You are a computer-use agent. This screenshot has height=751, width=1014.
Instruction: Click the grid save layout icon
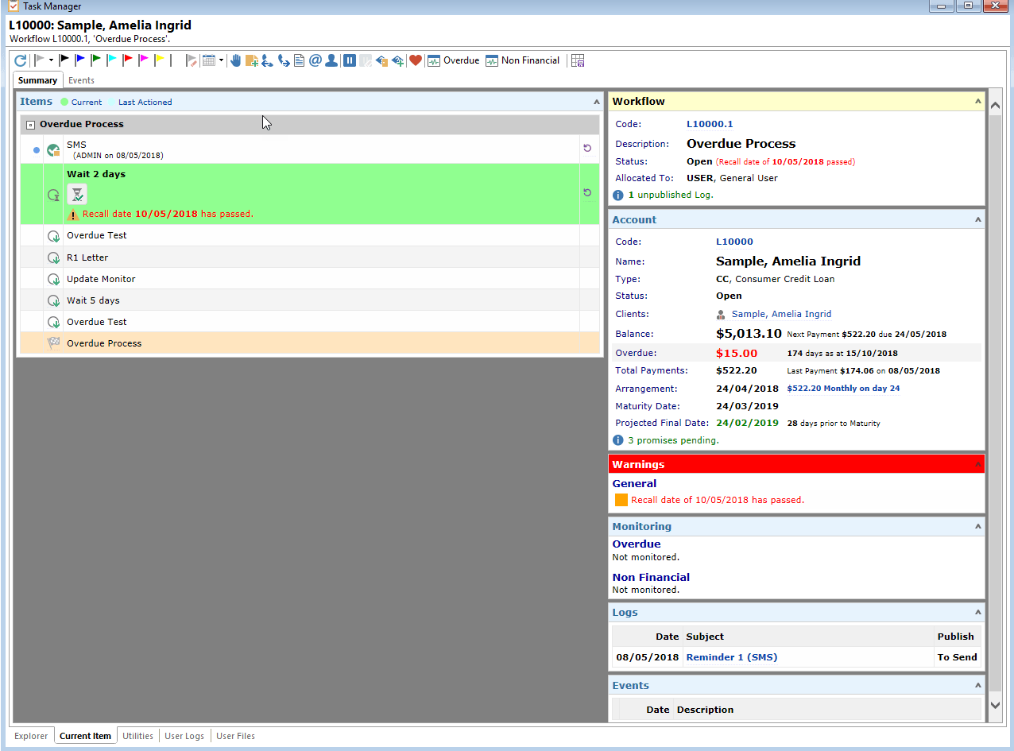pos(578,60)
